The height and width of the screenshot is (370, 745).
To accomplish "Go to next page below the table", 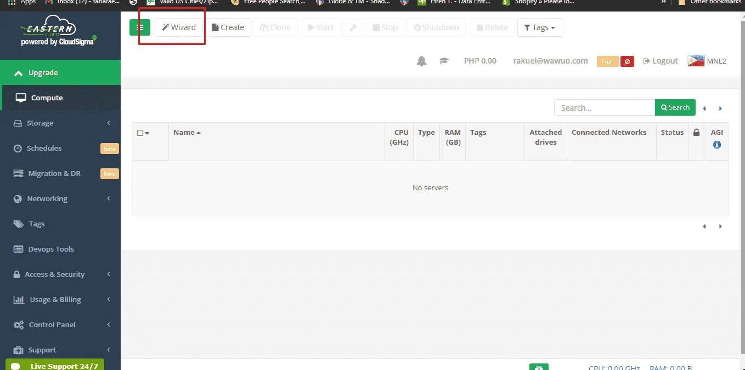I will pyautogui.click(x=720, y=226).
